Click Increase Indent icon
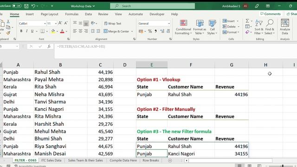The height and width of the screenshot is (167, 297). tap(98, 31)
